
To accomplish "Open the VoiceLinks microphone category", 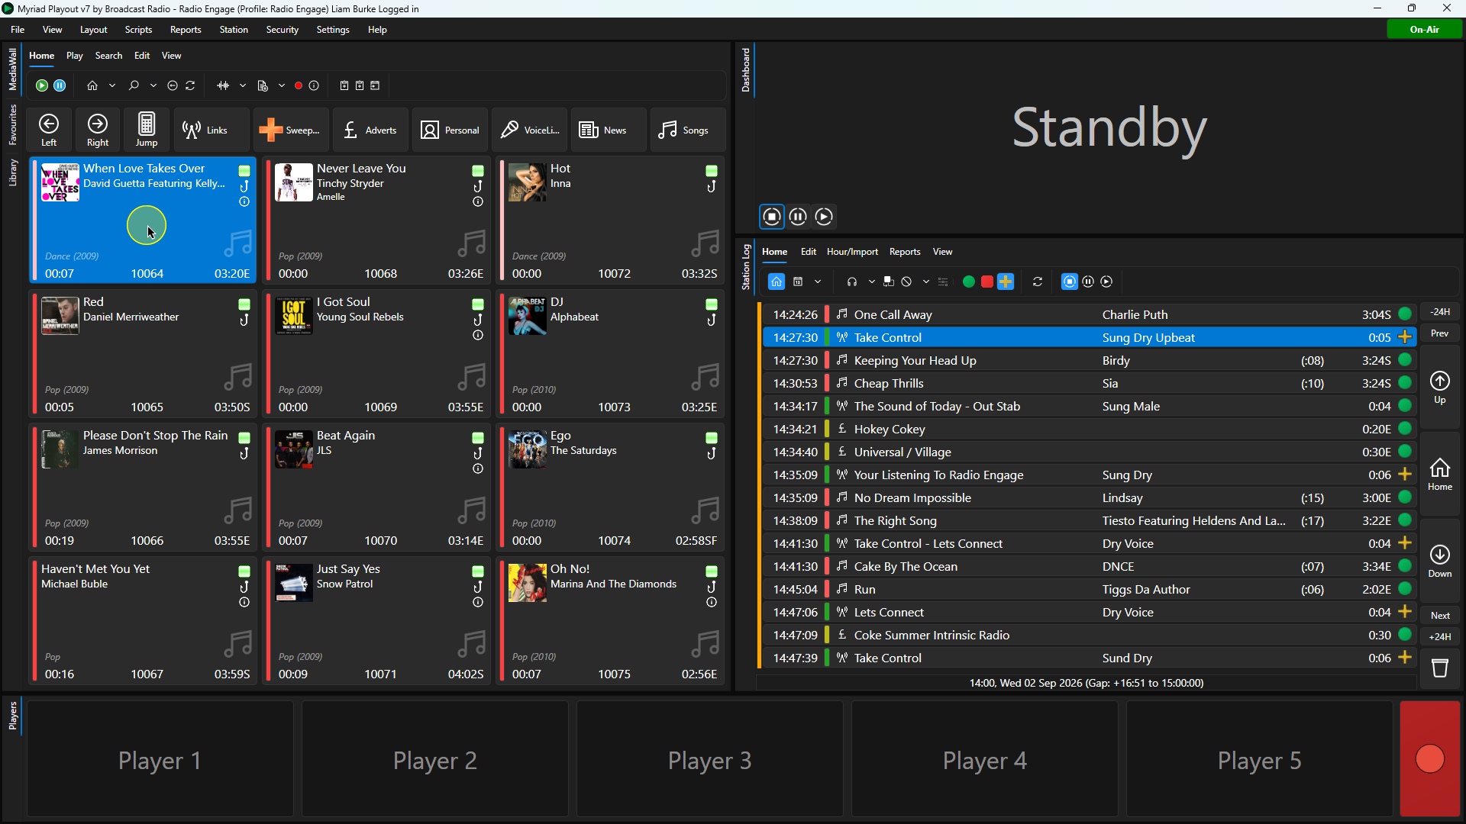I will (529, 130).
